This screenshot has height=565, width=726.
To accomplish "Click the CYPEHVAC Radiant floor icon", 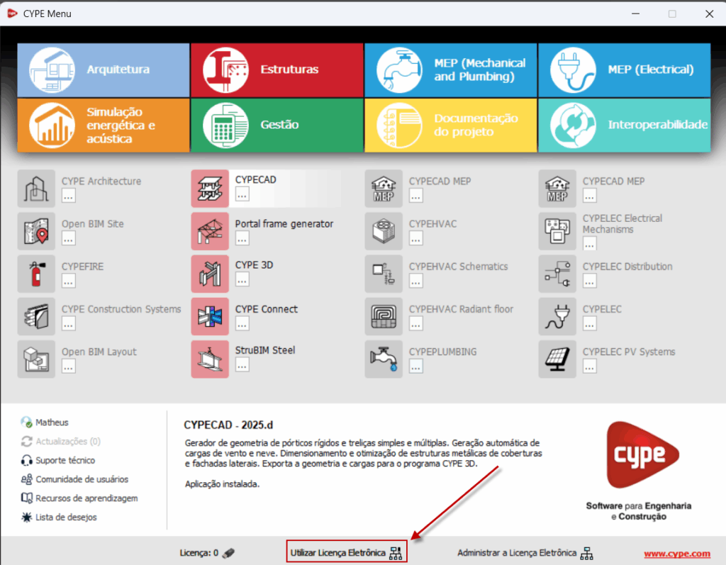I will (384, 316).
